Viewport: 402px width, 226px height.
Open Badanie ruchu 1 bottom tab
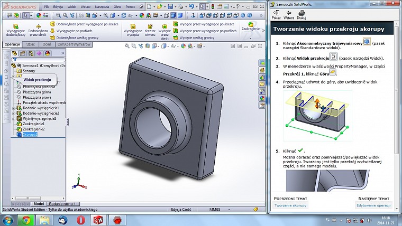pyautogui.click(x=62, y=204)
